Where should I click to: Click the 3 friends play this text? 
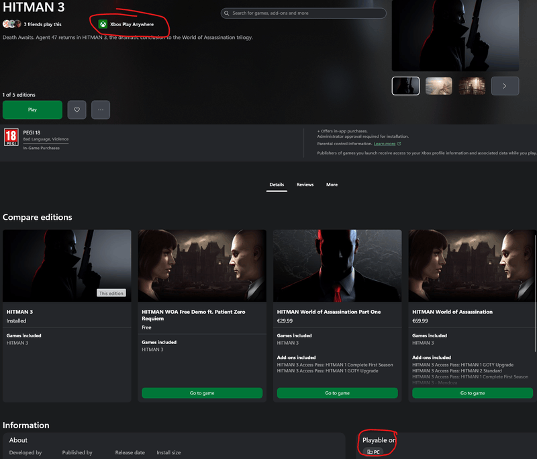pyautogui.click(x=42, y=24)
